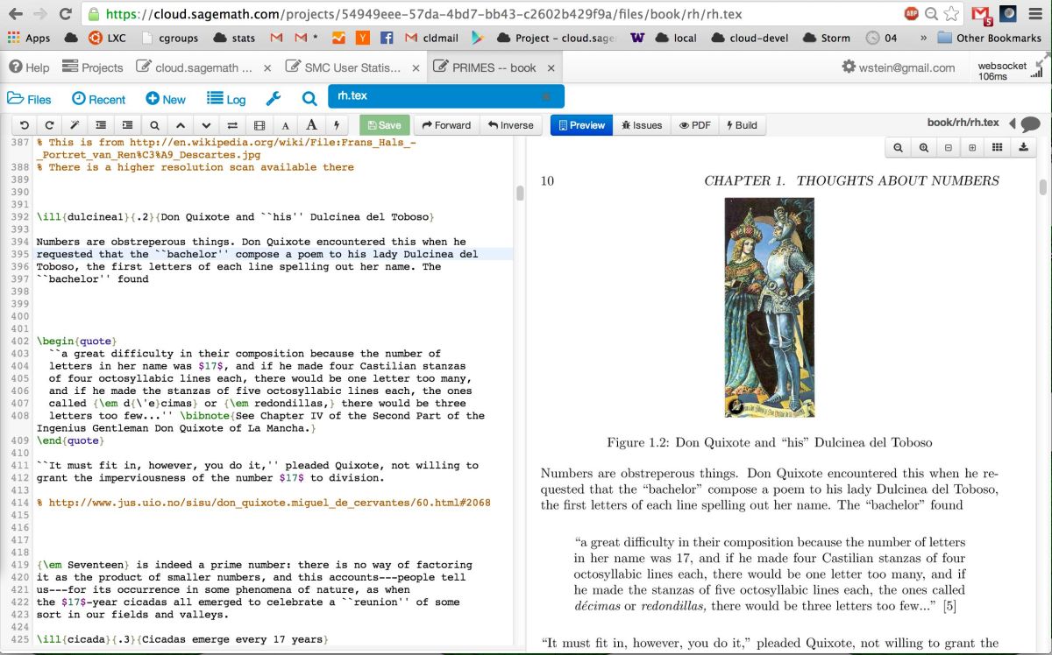Click the AdBlock extension icon
The height and width of the screenshot is (655, 1052).
(x=913, y=14)
